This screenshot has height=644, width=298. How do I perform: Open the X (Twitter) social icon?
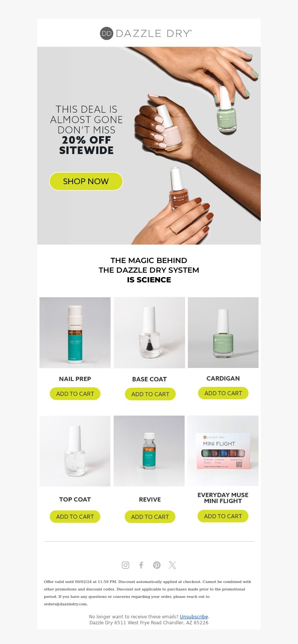pyautogui.click(x=172, y=565)
